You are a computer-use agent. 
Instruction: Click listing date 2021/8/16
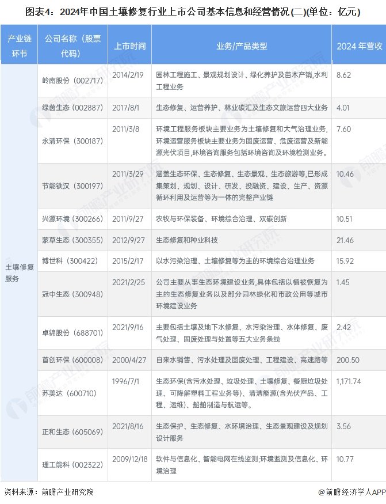tap(128, 426)
